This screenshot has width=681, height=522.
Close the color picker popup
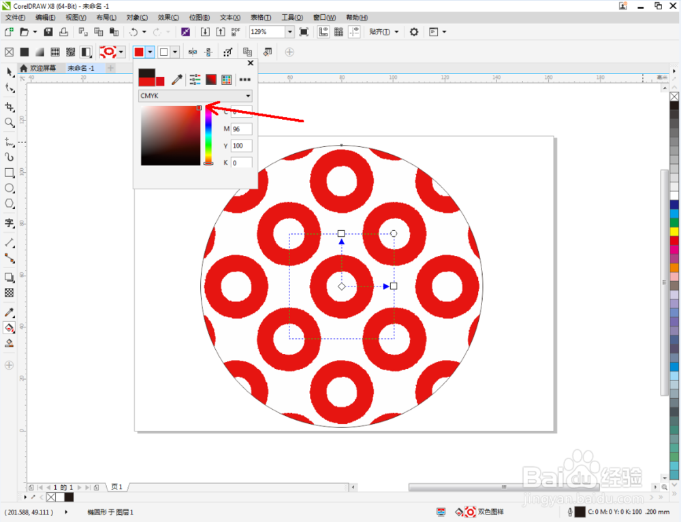click(x=251, y=63)
